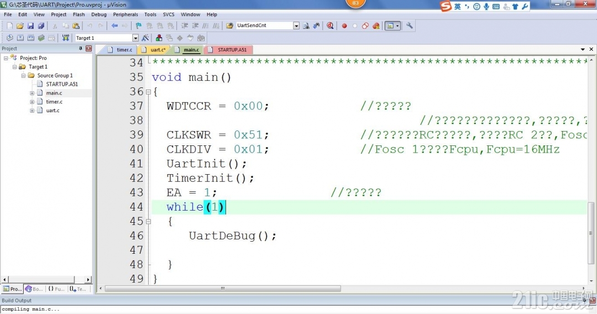Click the New file icon
The image size is (597, 314).
[x=10, y=26]
